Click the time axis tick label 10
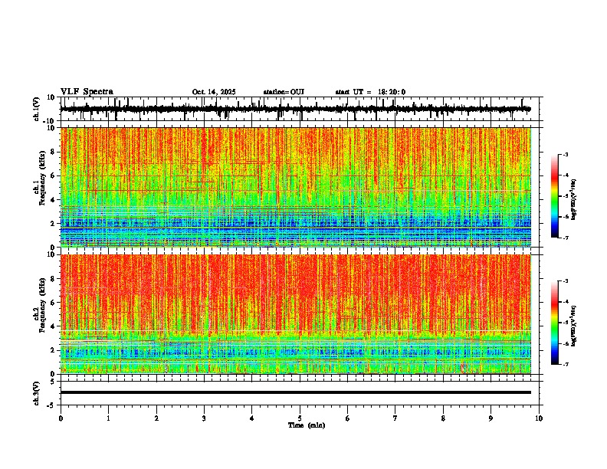 click(x=539, y=418)
